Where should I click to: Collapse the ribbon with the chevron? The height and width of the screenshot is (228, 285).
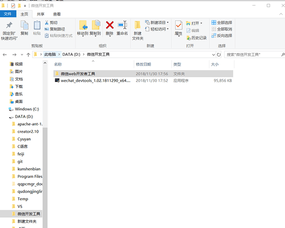(281, 14)
